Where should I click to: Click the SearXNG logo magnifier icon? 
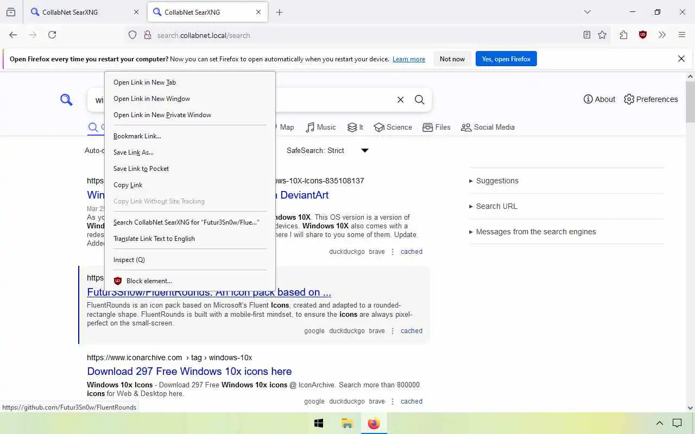[66, 100]
